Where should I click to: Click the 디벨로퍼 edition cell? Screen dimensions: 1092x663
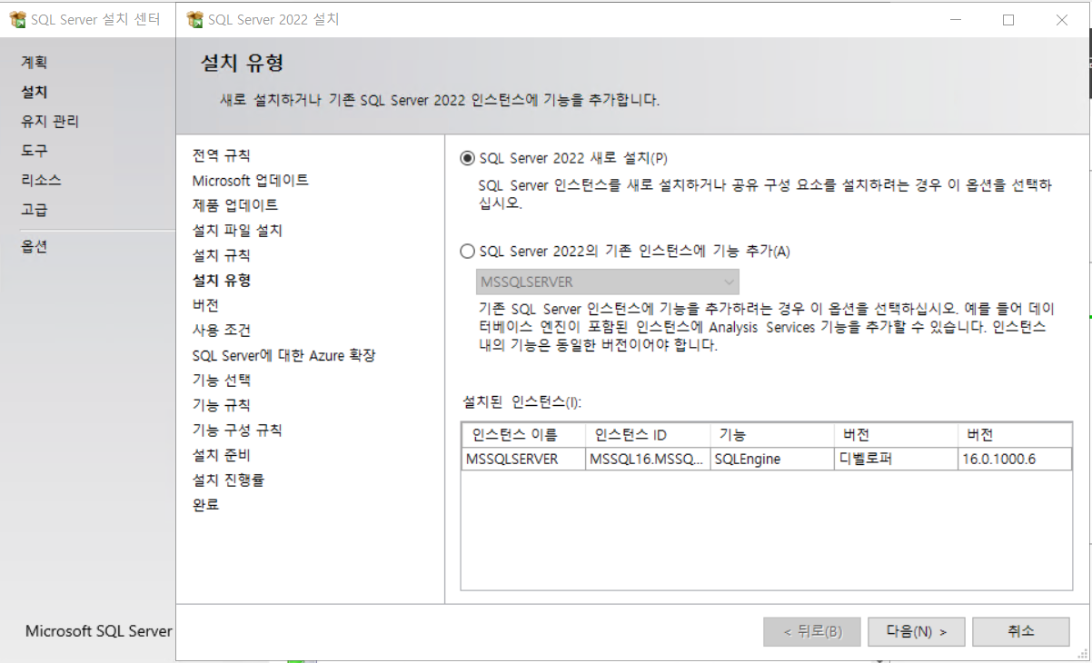point(896,459)
